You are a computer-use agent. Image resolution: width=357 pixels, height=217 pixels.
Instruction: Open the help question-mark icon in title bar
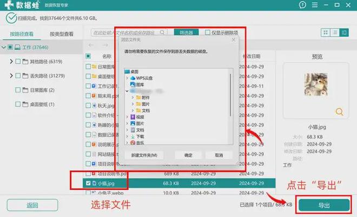tap(302, 5)
